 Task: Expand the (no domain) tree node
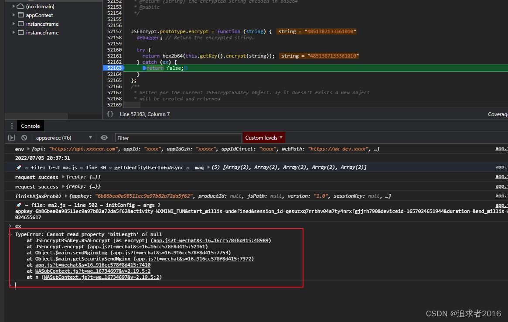pyautogui.click(x=14, y=6)
